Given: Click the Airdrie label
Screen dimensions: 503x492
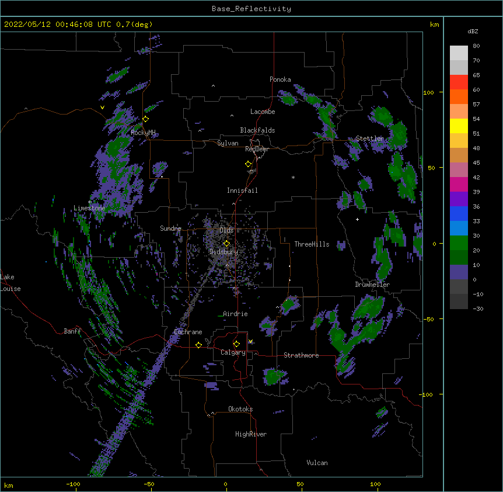Looking at the screenshot, I should click(x=235, y=314).
